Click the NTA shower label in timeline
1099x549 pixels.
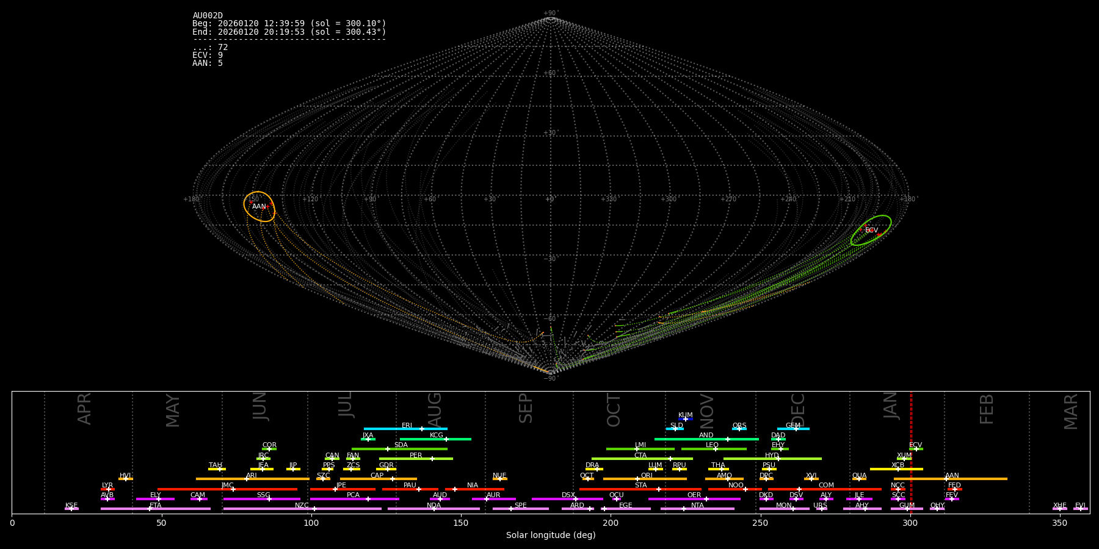click(x=697, y=506)
